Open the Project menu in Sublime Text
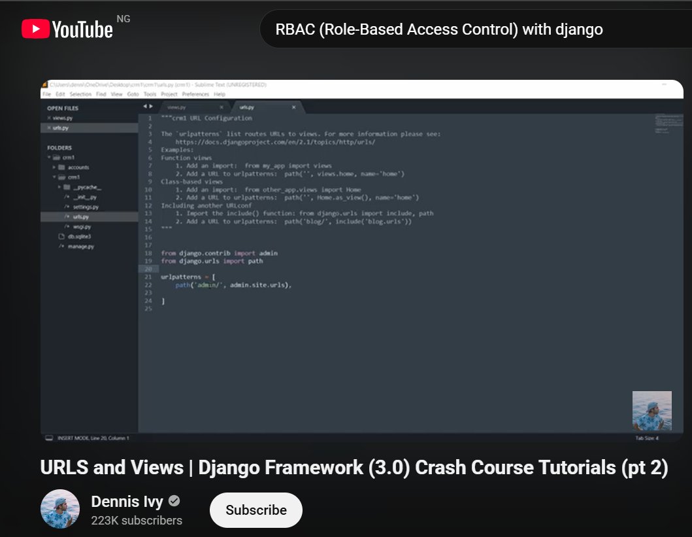Viewport: 692px width, 537px height. point(169,94)
